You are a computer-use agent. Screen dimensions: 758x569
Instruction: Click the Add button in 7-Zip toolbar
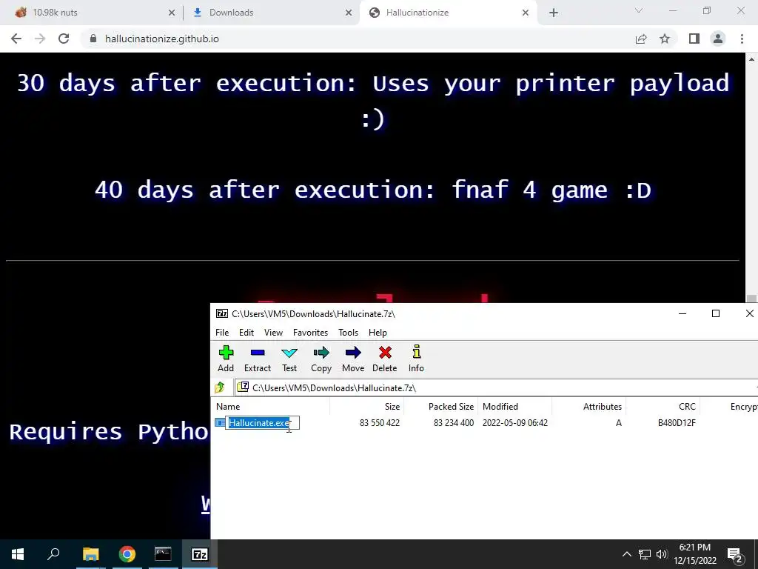pos(226,359)
